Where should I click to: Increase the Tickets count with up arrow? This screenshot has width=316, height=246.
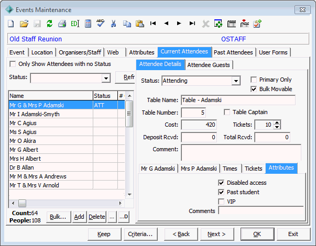click(277, 122)
